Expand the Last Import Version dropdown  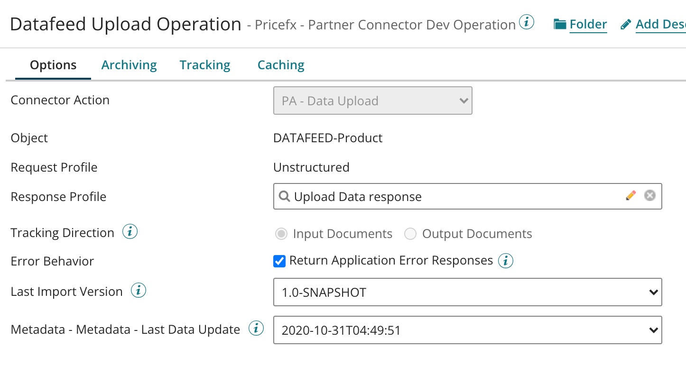coord(467,292)
